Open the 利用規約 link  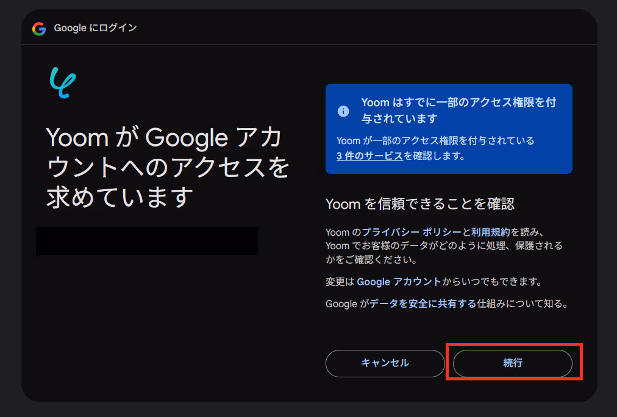(490, 232)
